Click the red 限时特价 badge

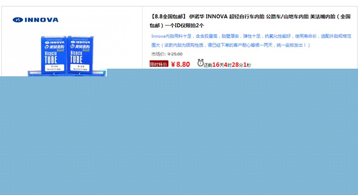point(159,64)
